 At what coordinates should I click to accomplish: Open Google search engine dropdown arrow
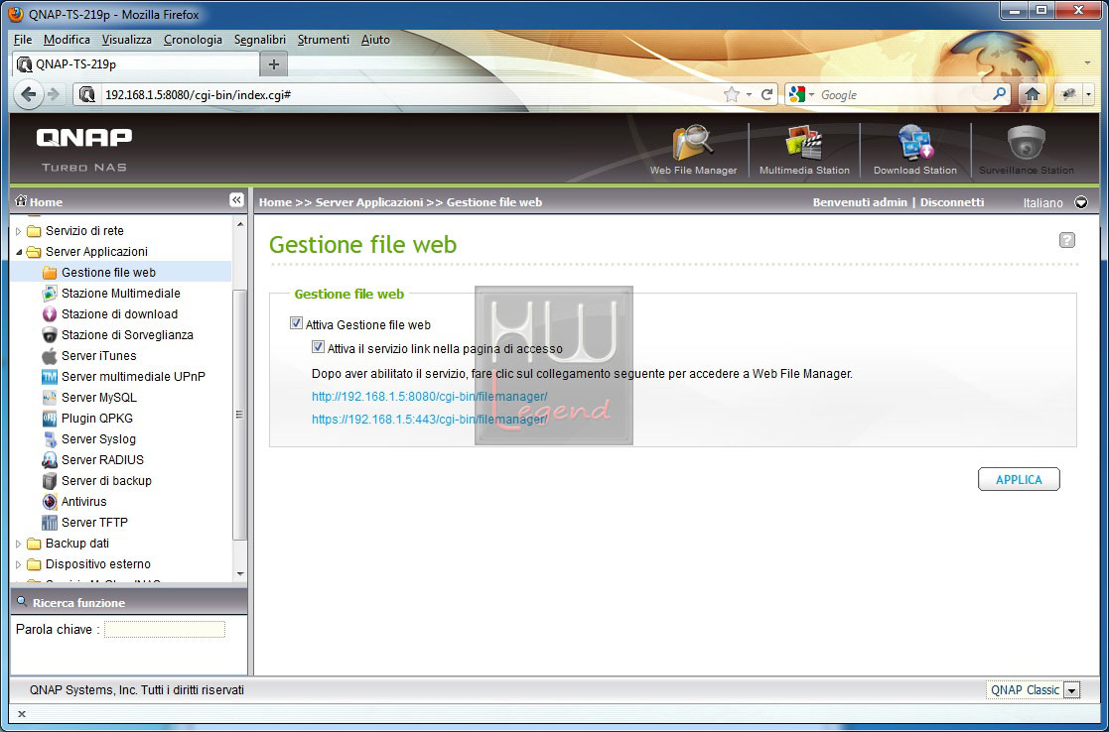(811, 94)
